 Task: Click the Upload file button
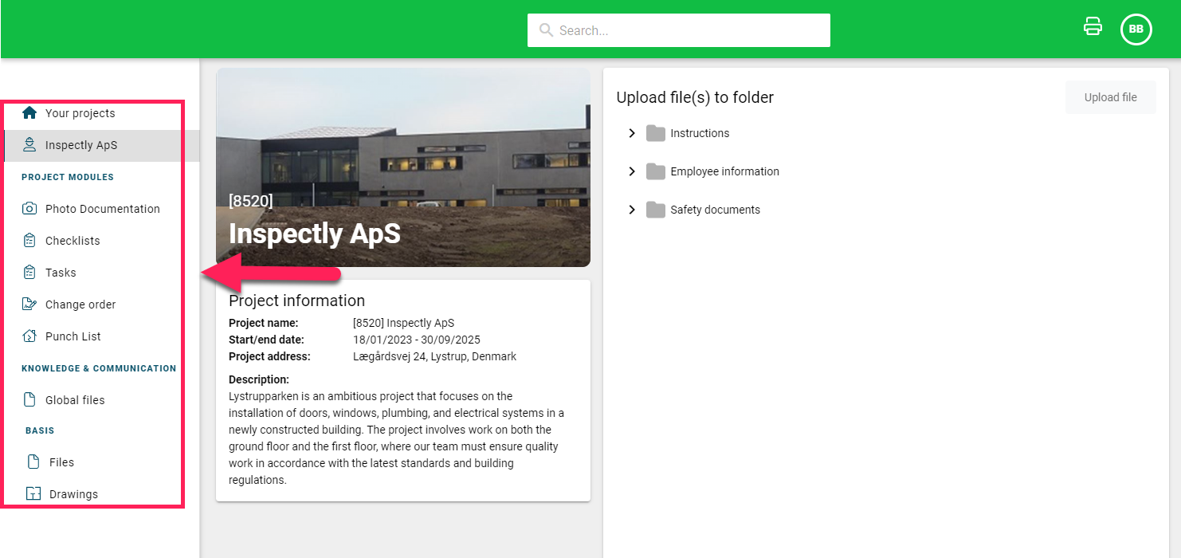pos(1111,97)
